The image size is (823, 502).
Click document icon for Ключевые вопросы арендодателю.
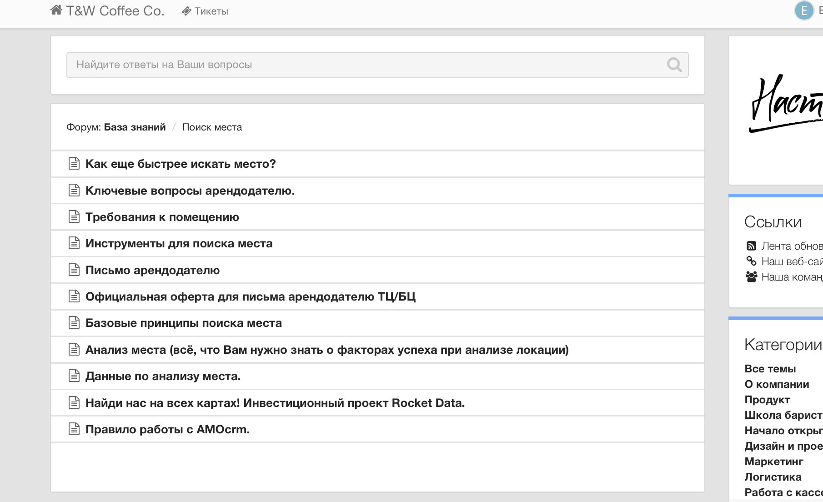point(74,190)
